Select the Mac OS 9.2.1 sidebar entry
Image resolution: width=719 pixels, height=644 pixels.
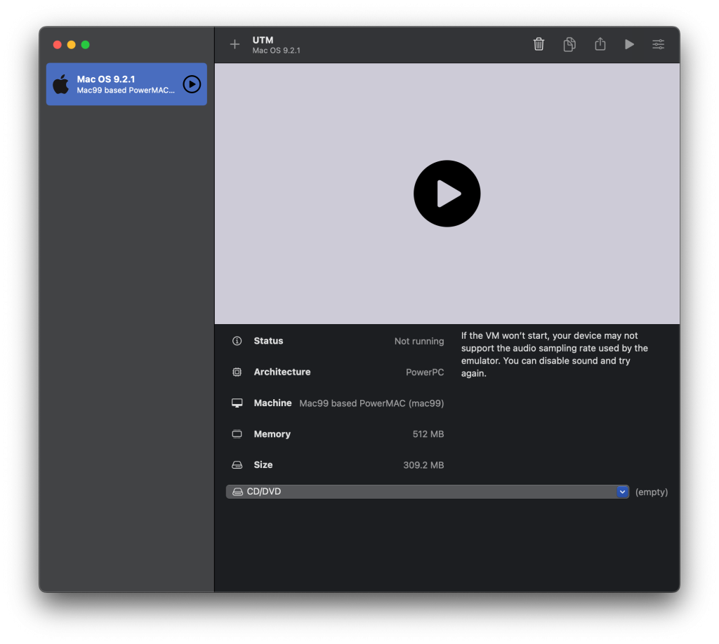pos(126,84)
